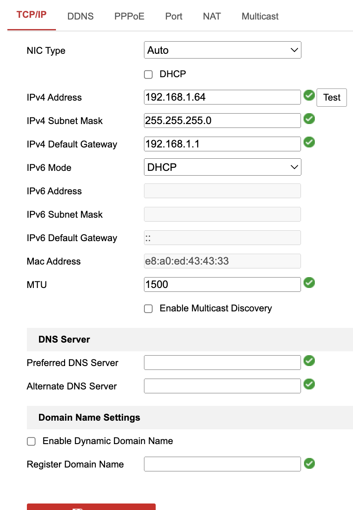Open the PPPoE tab
Image resolution: width=353 pixels, height=510 pixels.
(129, 16)
